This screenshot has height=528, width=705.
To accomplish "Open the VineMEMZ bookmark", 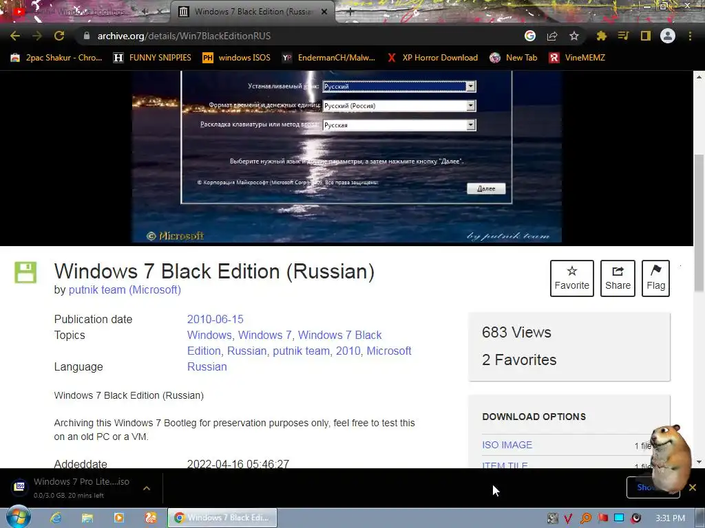I will (578, 58).
